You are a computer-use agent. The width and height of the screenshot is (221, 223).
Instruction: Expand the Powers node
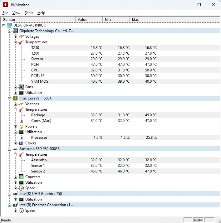point(15,127)
